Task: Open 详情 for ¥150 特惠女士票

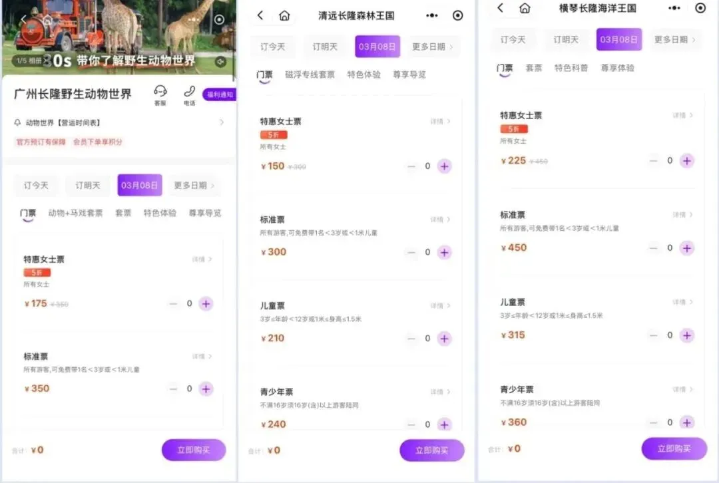Action: click(x=440, y=122)
